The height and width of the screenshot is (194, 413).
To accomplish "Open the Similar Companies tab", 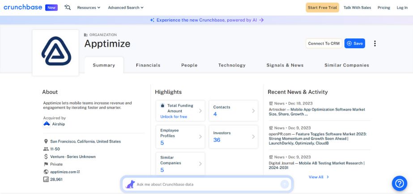I will (x=347, y=65).
